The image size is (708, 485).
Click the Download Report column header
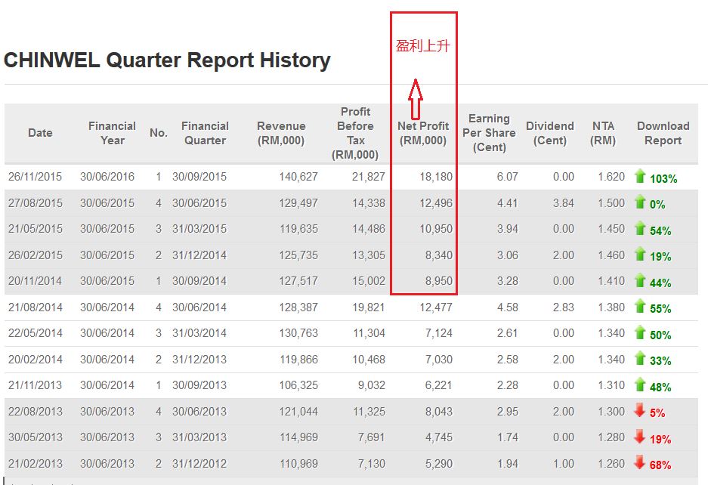point(663,133)
